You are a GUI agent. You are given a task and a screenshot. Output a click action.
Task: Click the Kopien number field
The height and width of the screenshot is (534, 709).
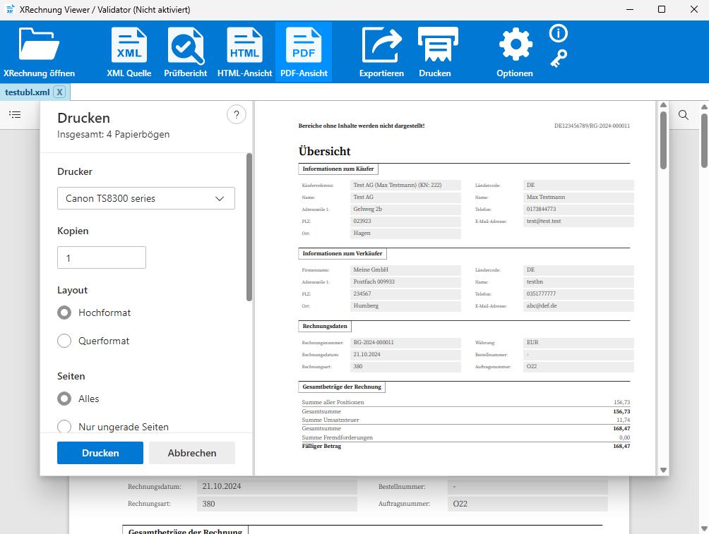coord(101,258)
